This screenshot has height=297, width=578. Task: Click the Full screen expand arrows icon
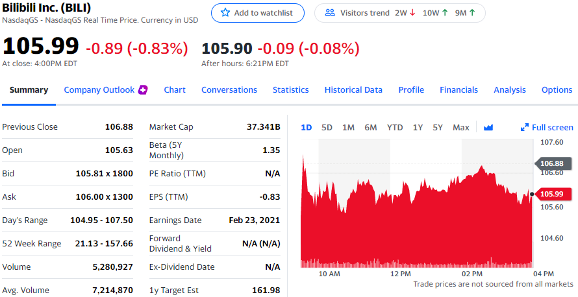[525, 128]
